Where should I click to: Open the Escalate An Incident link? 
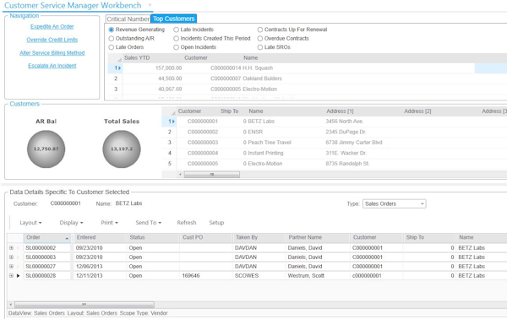(52, 66)
